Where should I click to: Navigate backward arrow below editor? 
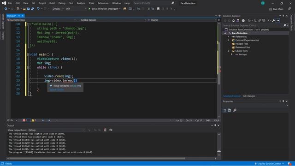43,120
